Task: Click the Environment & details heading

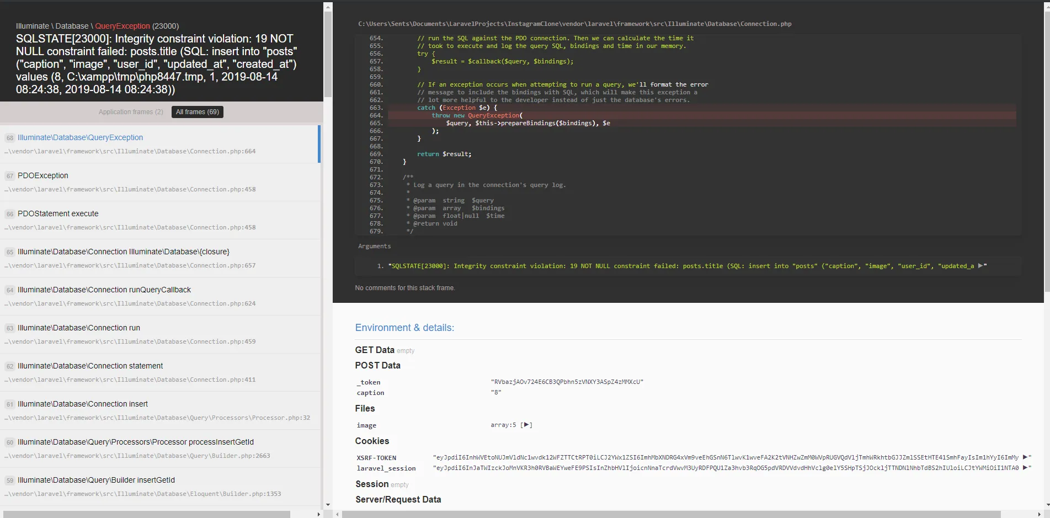Action: [x=404, y=328]
